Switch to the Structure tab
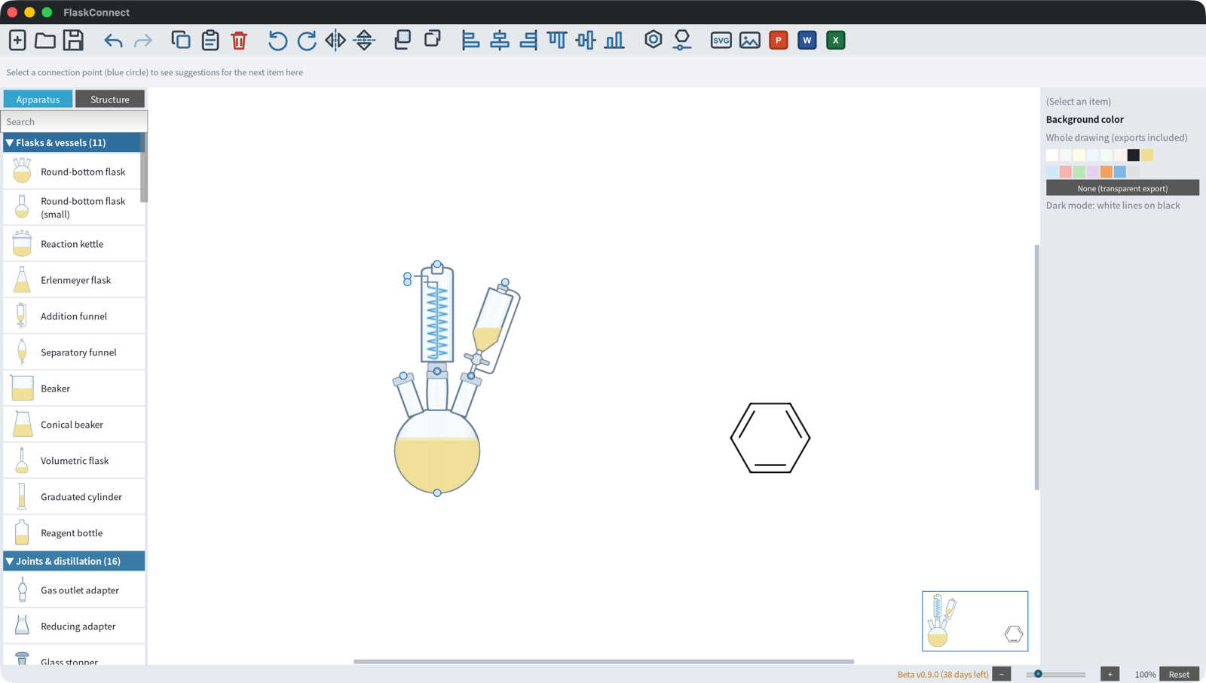 (110, 99)
